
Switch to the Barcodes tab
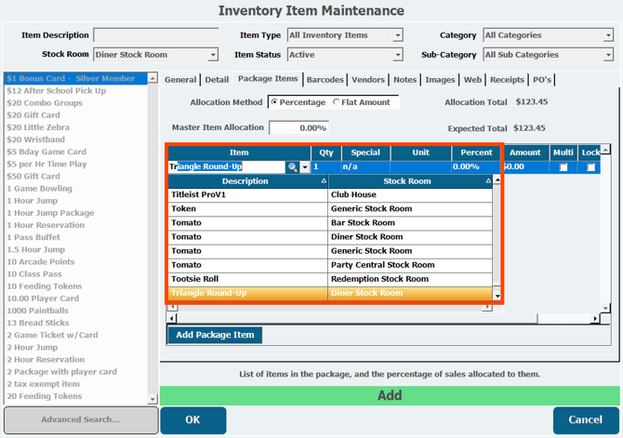click(325, 80)
